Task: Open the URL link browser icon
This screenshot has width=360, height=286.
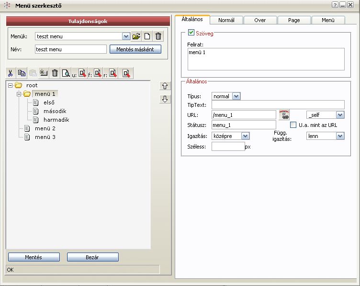Action: click(x=285, y=115)
